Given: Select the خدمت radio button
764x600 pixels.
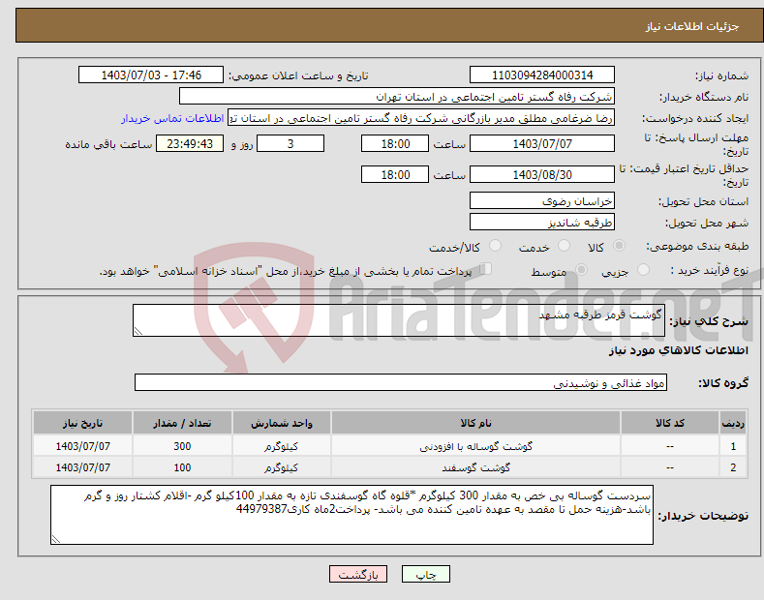Looking at the screenshot, I should click(564, 246).
